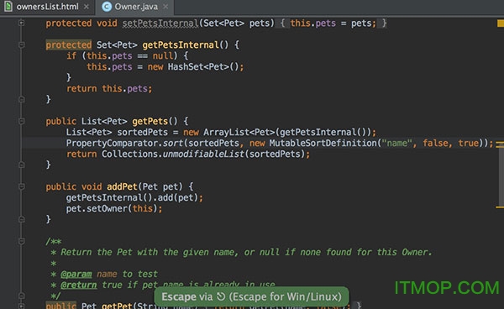Click the editor vertical scrollbar thumb
Viewport: 504px width, 309px height.
(x=501, y=176)
